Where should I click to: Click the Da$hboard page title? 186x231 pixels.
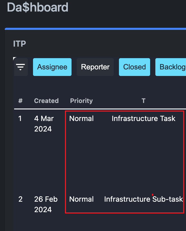[37, 7]
